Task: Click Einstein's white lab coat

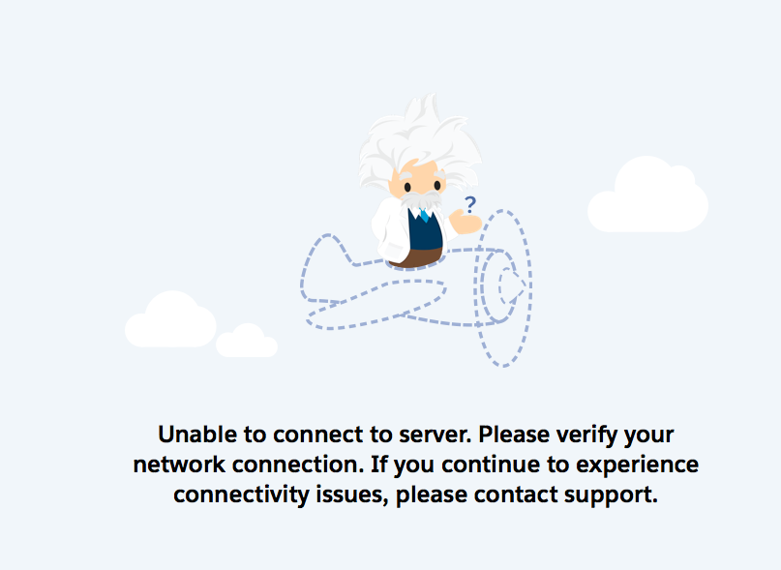Action: click(x=391, y=230)
